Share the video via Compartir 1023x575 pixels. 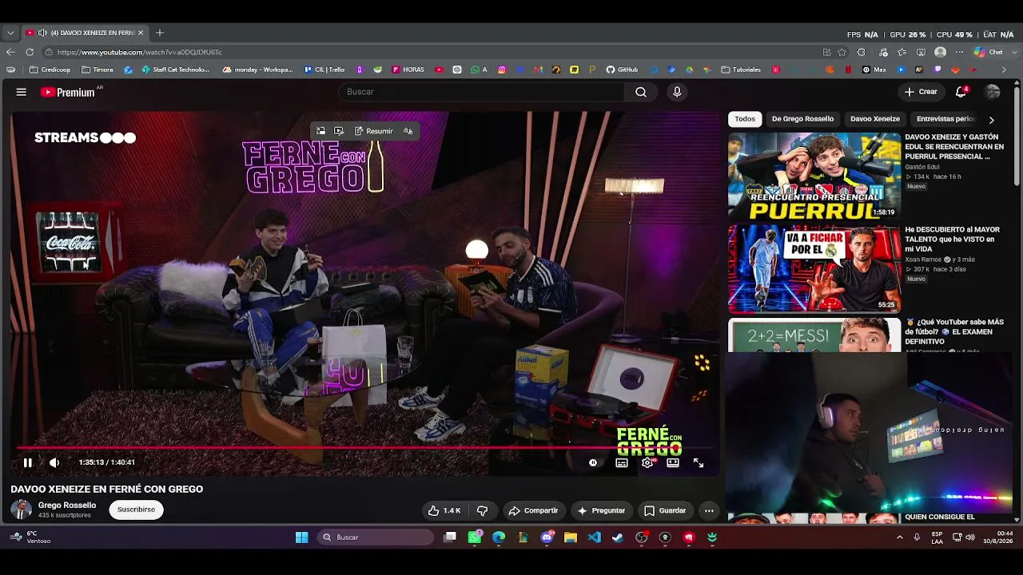[534, 510]
